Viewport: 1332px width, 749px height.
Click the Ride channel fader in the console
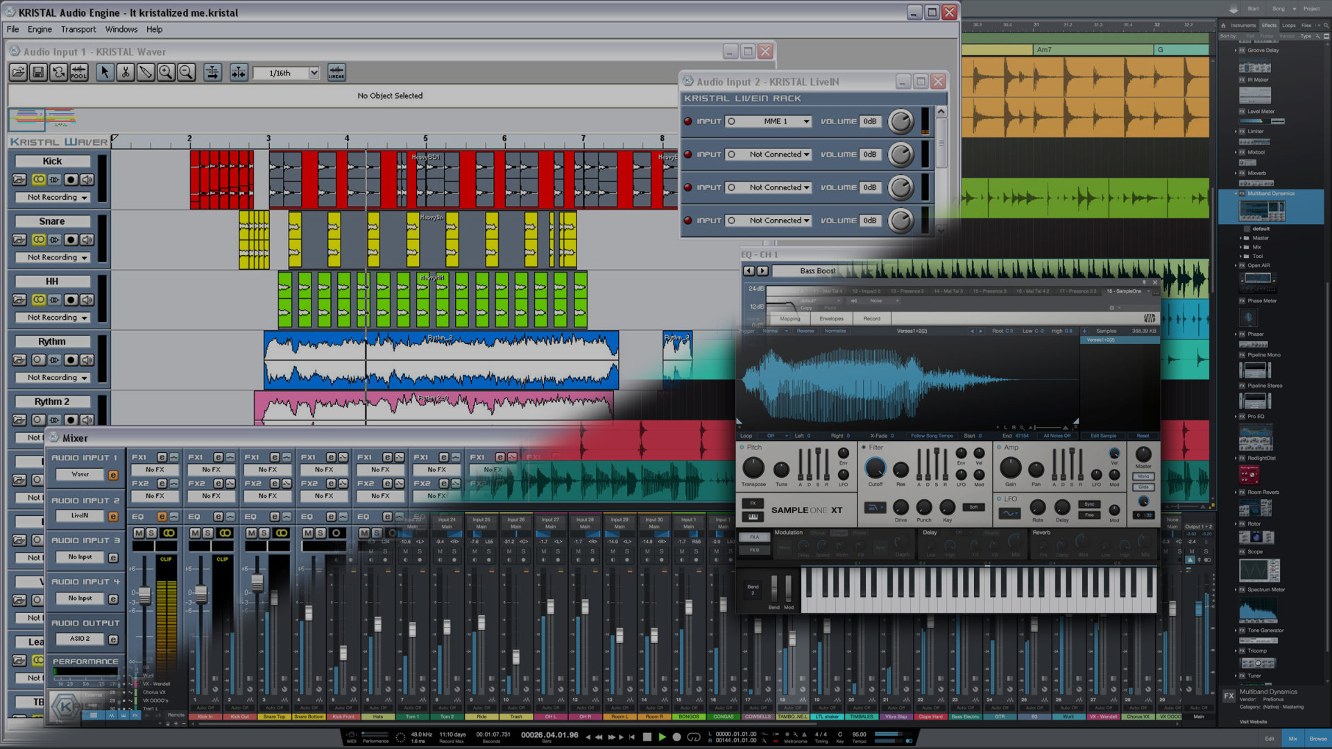(481, 621)
